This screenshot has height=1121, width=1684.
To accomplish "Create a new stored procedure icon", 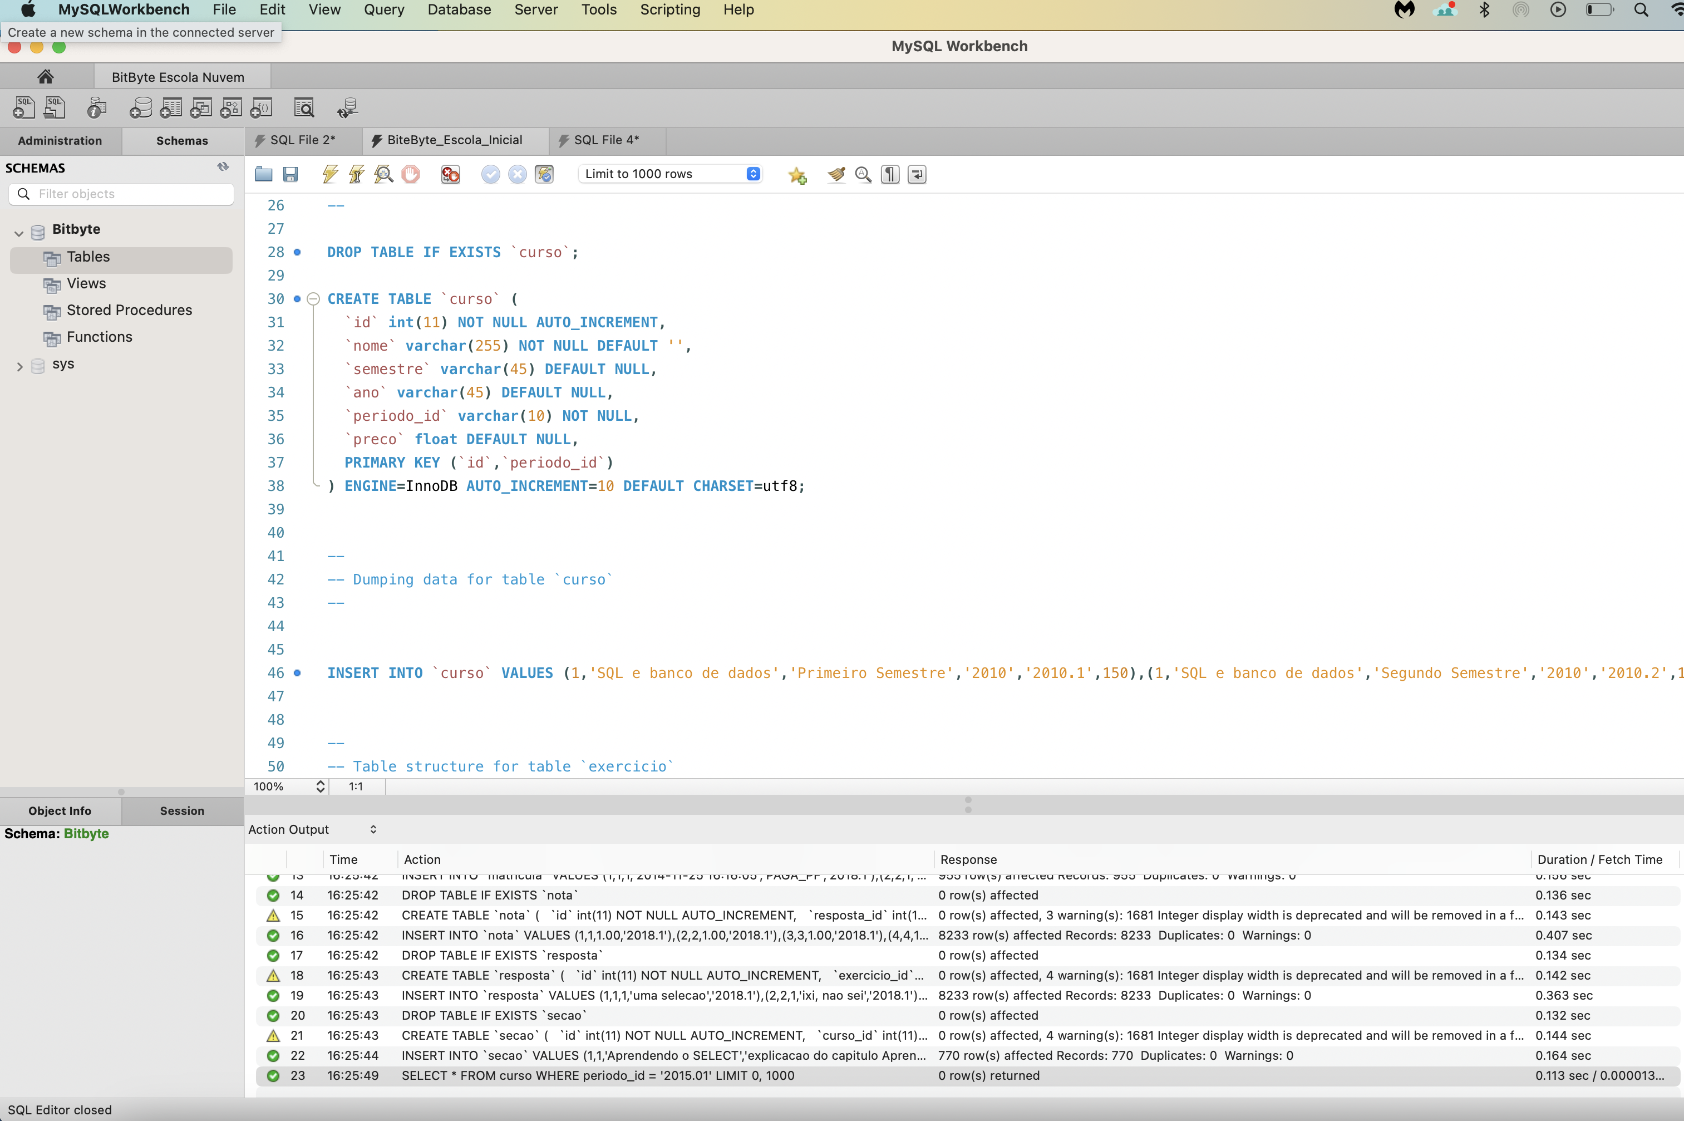I will click(231, 108).
